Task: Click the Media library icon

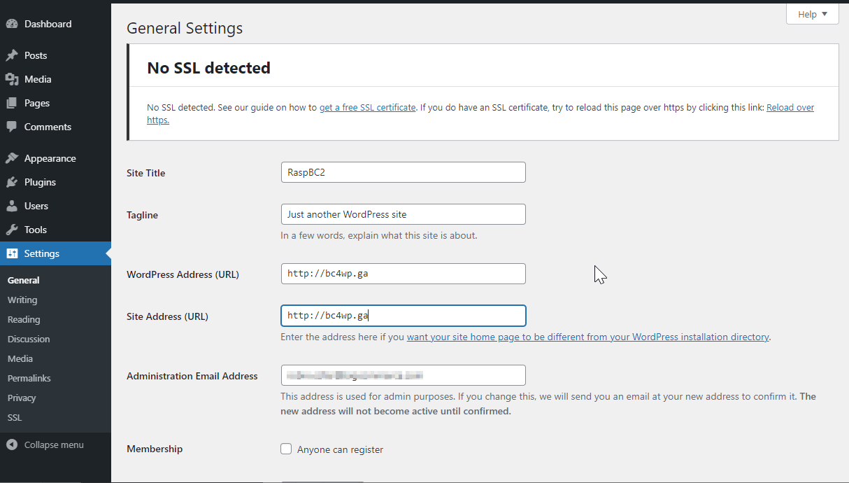Action: point(12,79)
